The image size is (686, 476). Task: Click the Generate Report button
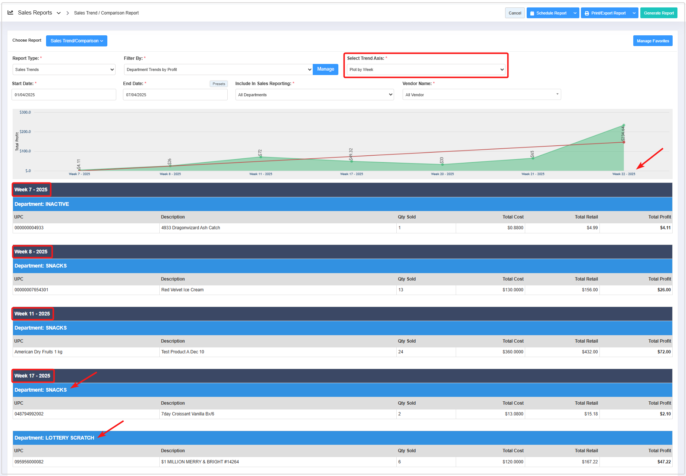tap(659, 13)
